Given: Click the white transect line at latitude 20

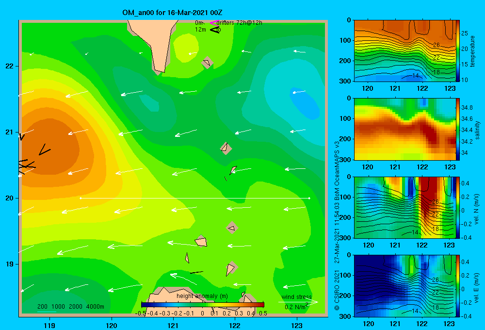Looking at the screenshot, I should click(195, 198).
